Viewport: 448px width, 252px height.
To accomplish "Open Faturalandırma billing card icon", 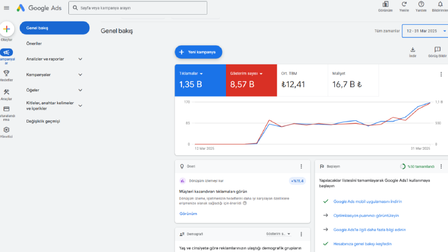I will coord(6,109).
